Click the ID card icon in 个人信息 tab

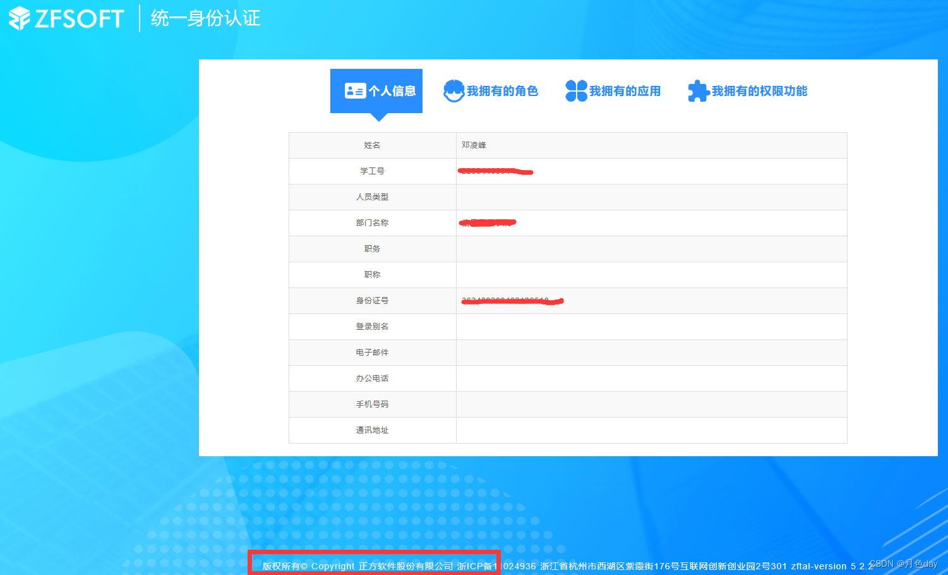355,91
